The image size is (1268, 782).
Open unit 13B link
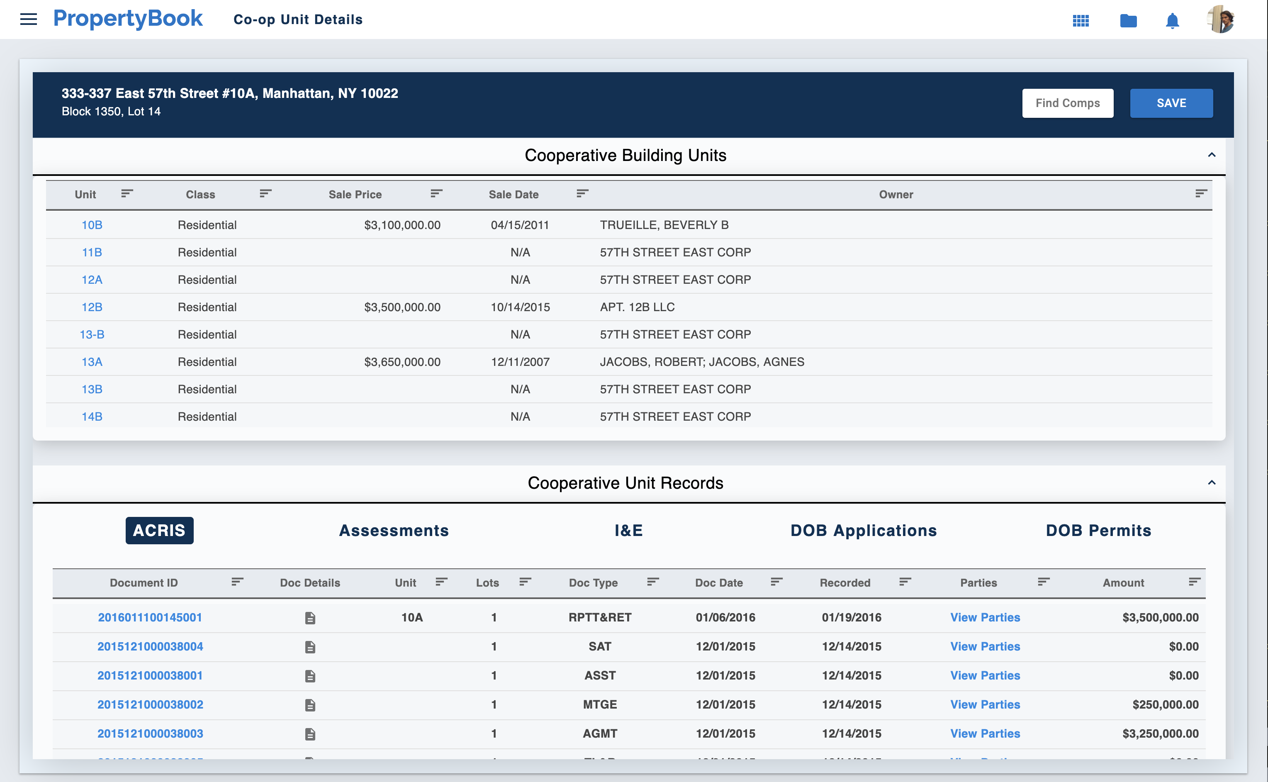point(92,390)
